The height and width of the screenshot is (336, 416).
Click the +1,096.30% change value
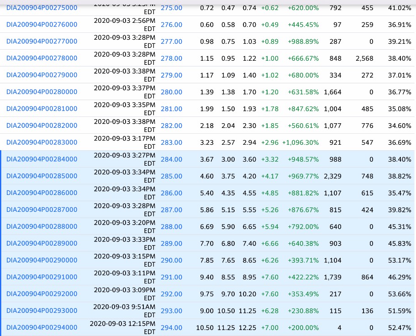point(300,143)
